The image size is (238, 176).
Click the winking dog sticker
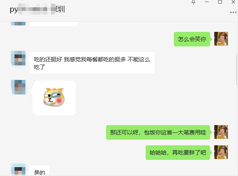pyautogui.click(x=54, y=98)
